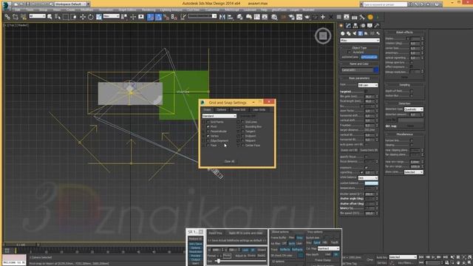The image size is (473, 266).
Task: Switch to the User Grids tab
Action: (259, 110)
